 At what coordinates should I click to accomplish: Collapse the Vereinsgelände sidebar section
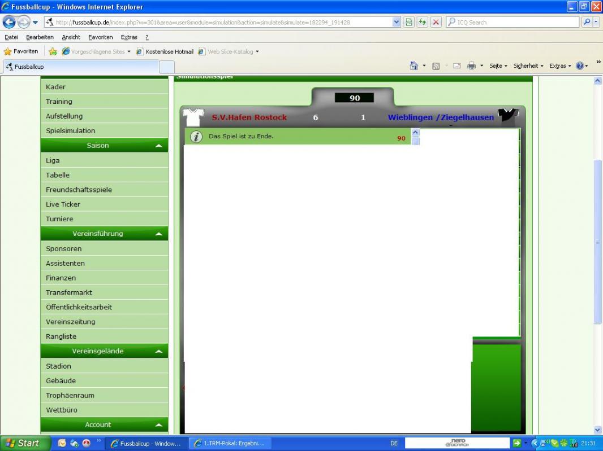pos(158,351)
